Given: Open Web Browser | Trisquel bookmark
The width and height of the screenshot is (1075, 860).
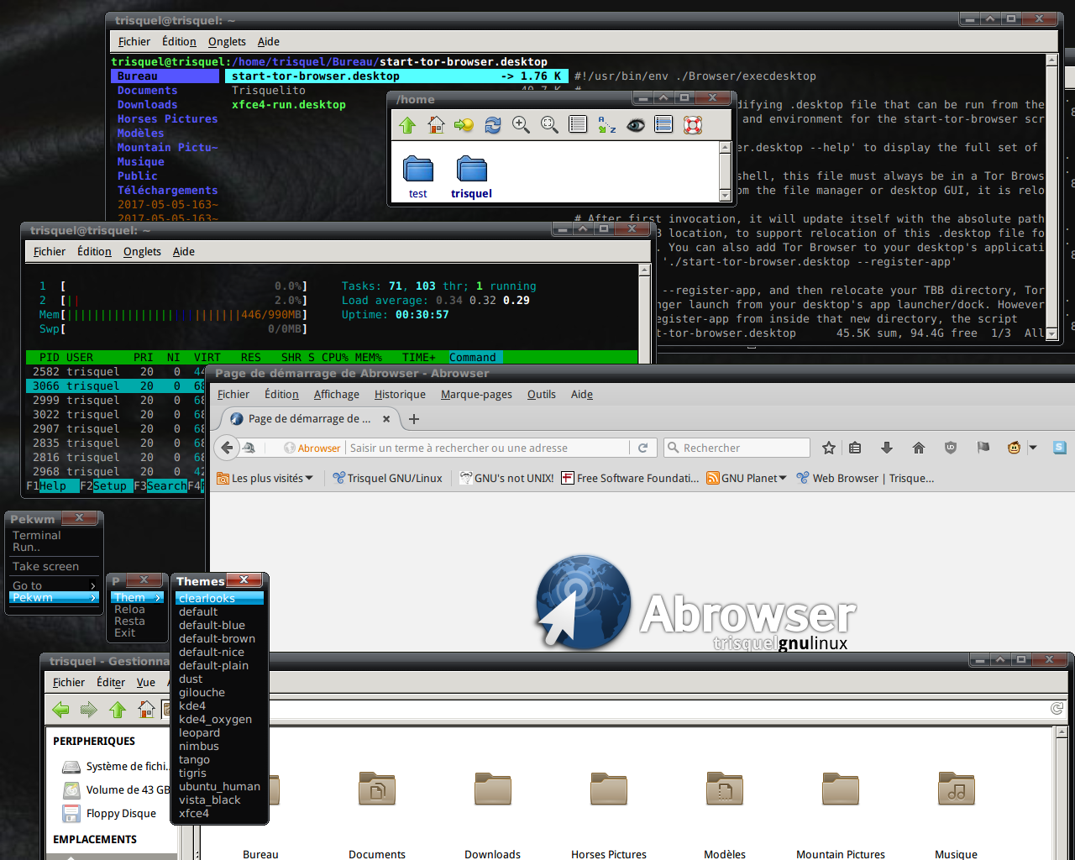Looking at the screenshot, I should coord(865,478).
